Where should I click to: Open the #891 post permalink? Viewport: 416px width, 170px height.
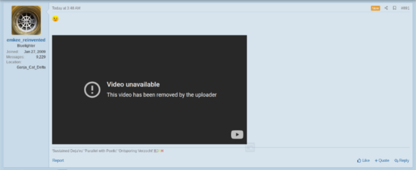pos(405,8)
